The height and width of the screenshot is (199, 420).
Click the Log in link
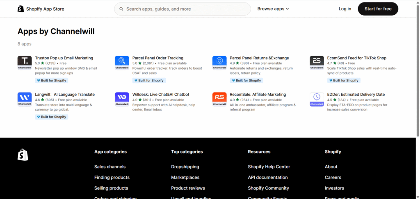pyautogui.click(x=345, y=9)
